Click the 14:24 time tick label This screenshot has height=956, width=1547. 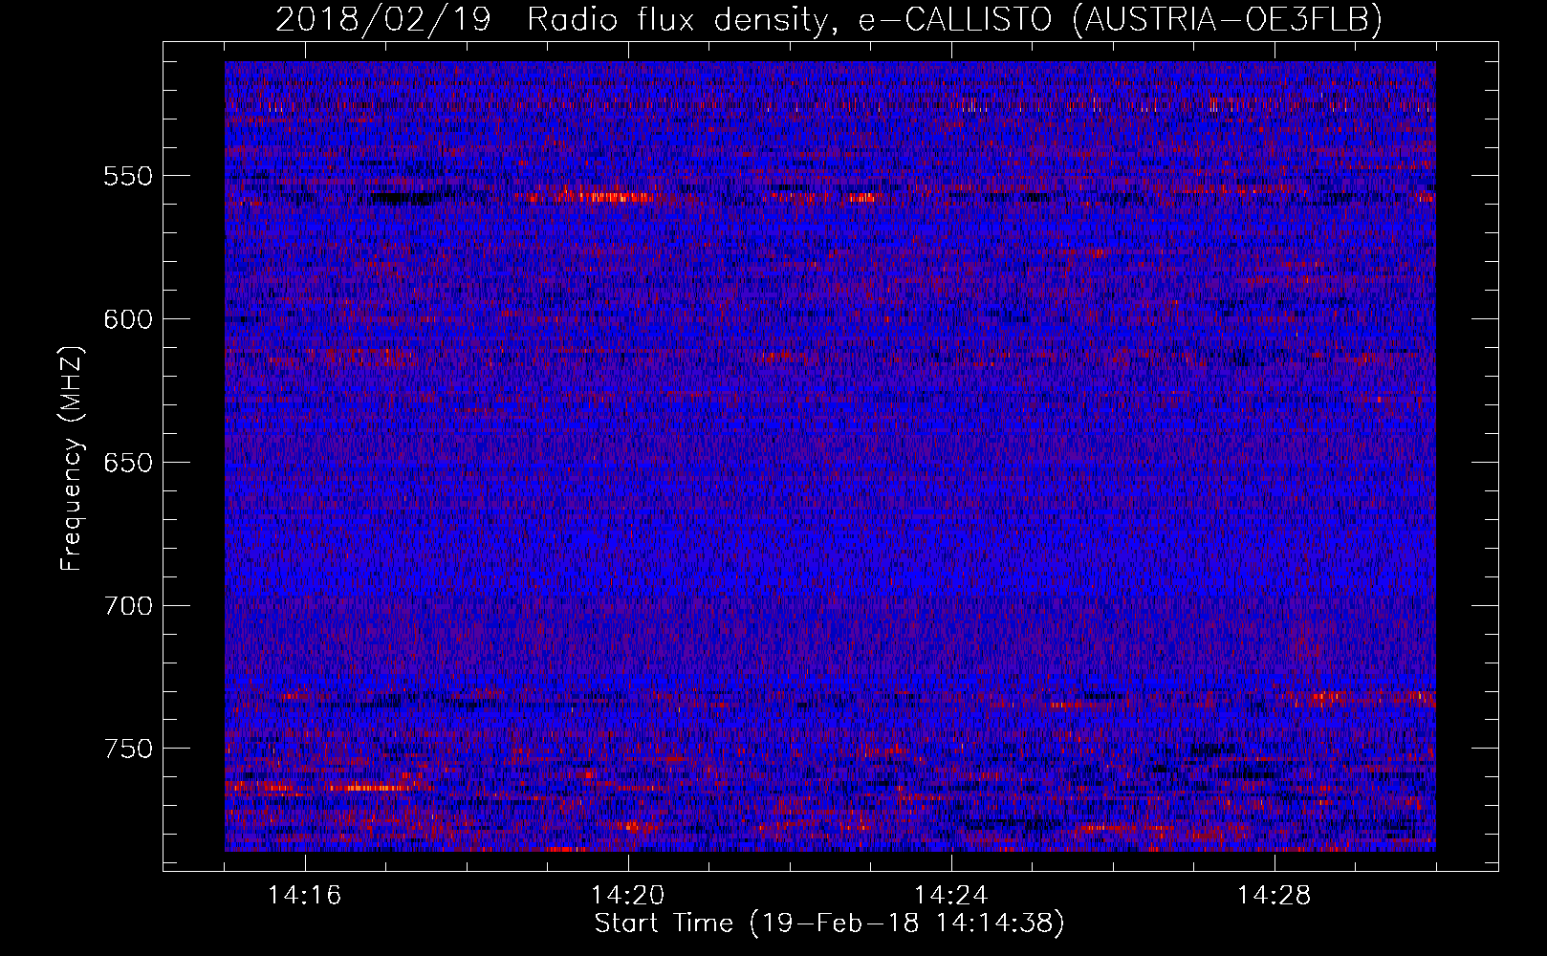[x=950, y=896]
